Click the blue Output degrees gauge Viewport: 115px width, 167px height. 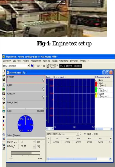tap(25, 123)
